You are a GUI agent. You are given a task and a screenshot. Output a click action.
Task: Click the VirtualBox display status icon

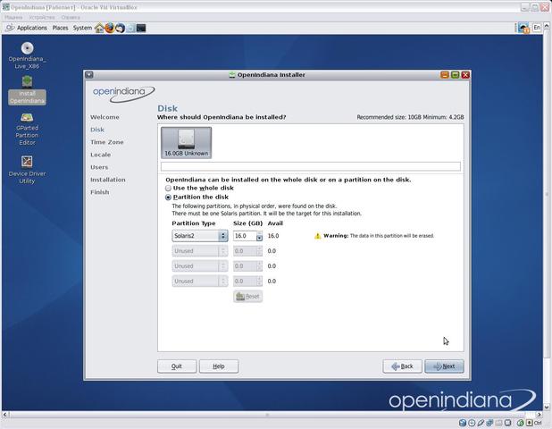tap(507, 423)
